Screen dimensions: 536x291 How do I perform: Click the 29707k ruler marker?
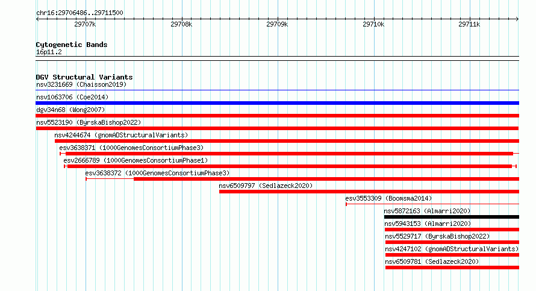point(85,24)
